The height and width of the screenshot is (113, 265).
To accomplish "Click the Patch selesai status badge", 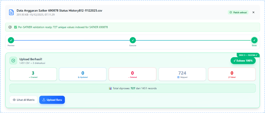I will tap(238, 12).
